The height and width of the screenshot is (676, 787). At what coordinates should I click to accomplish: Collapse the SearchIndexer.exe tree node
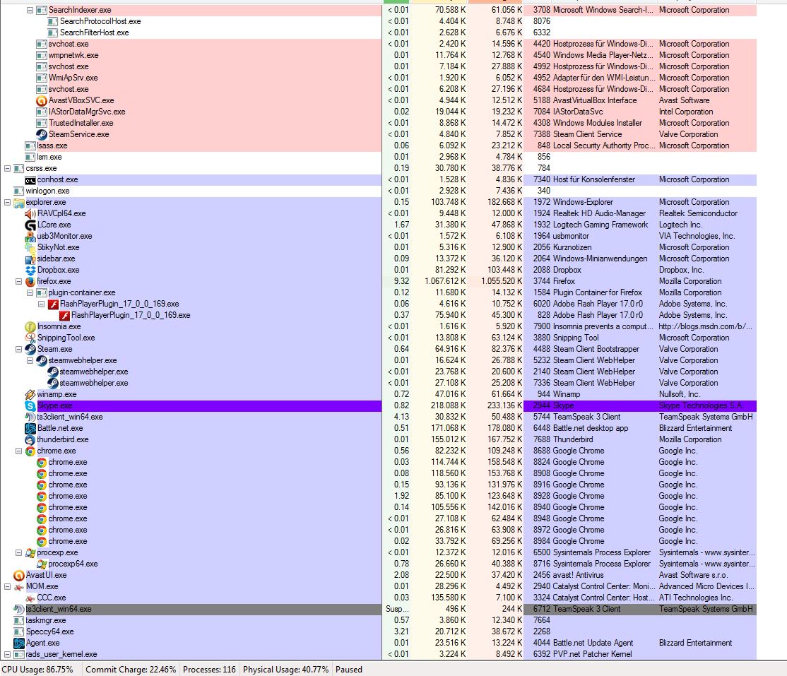[30, 10]
